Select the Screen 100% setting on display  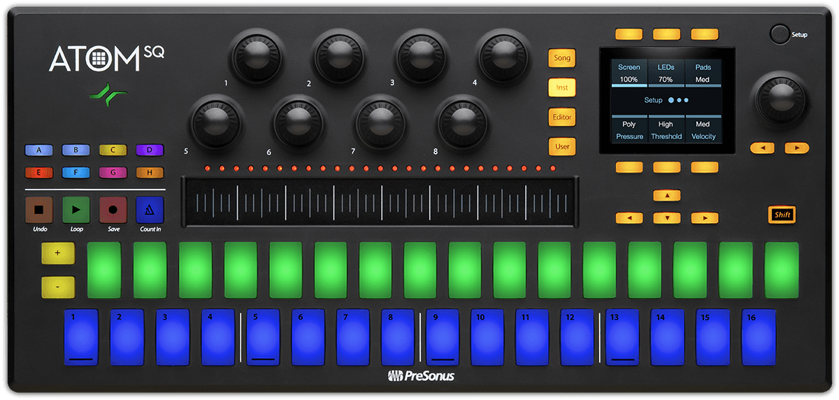click(629, 73)
